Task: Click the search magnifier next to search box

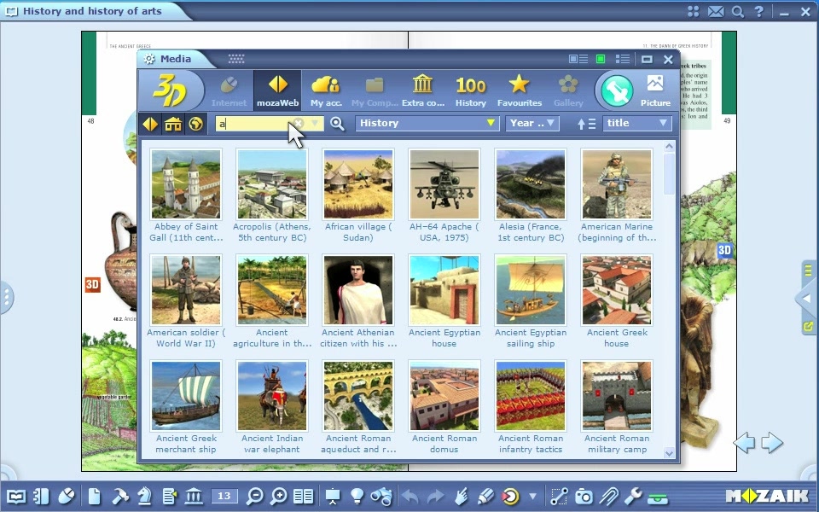Action: (338, 124)
